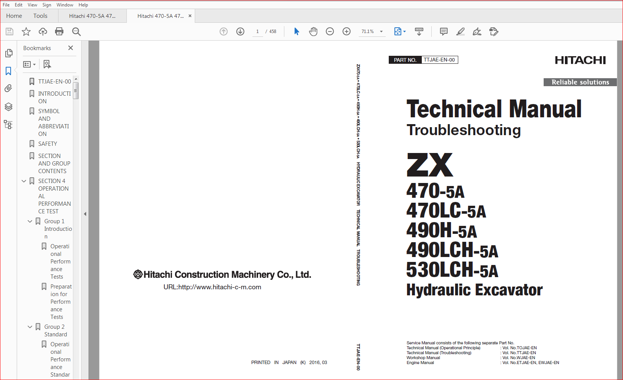The image size is (623, 380).
Task: Print the document with printer icon
Action: (x=59, y=32)
